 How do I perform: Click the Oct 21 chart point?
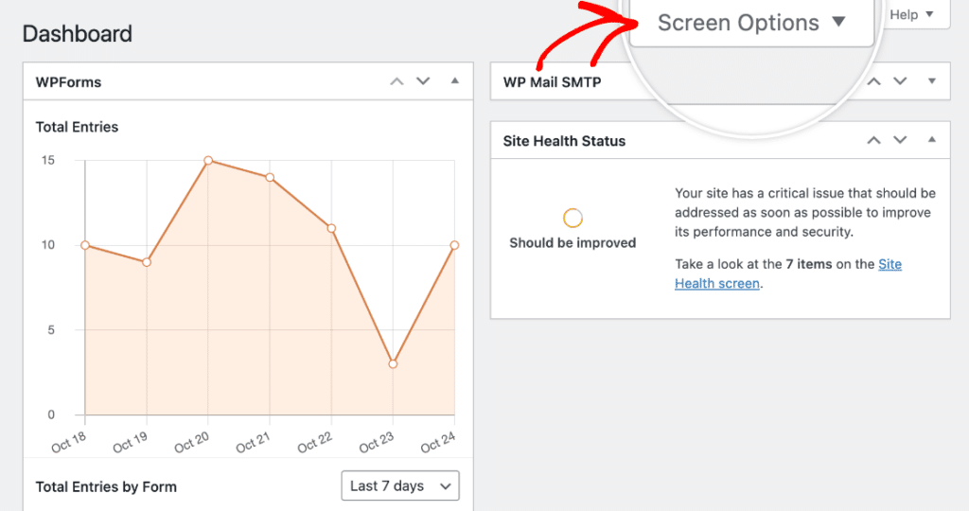point(270,177)
